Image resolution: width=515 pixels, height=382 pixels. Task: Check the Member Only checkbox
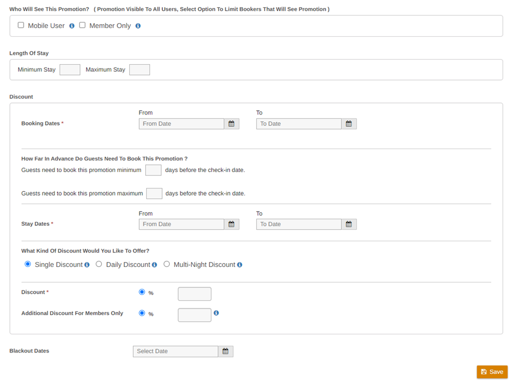click(82, 25)
